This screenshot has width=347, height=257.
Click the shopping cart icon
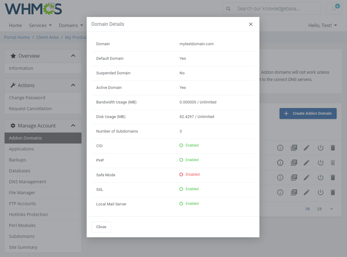(334, 8)
